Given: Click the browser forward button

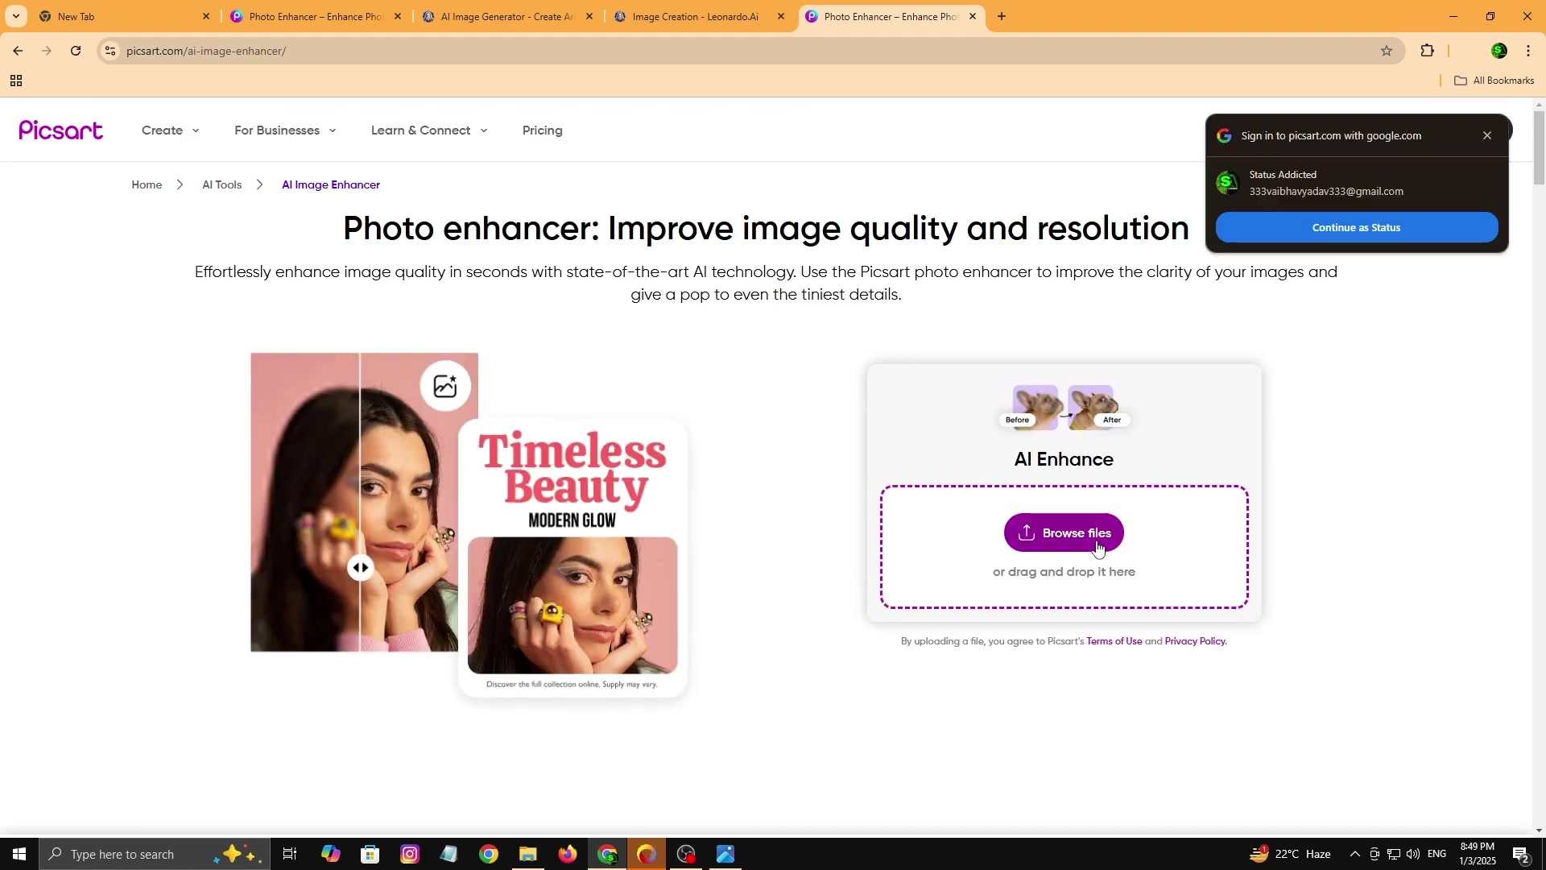Looking at the screenshot, I should 47,51.
